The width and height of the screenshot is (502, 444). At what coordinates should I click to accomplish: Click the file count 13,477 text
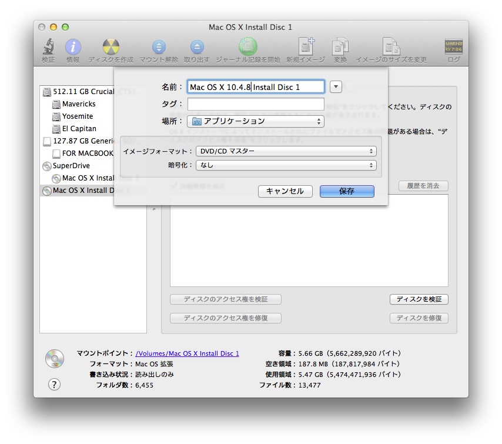coord(309,385)
